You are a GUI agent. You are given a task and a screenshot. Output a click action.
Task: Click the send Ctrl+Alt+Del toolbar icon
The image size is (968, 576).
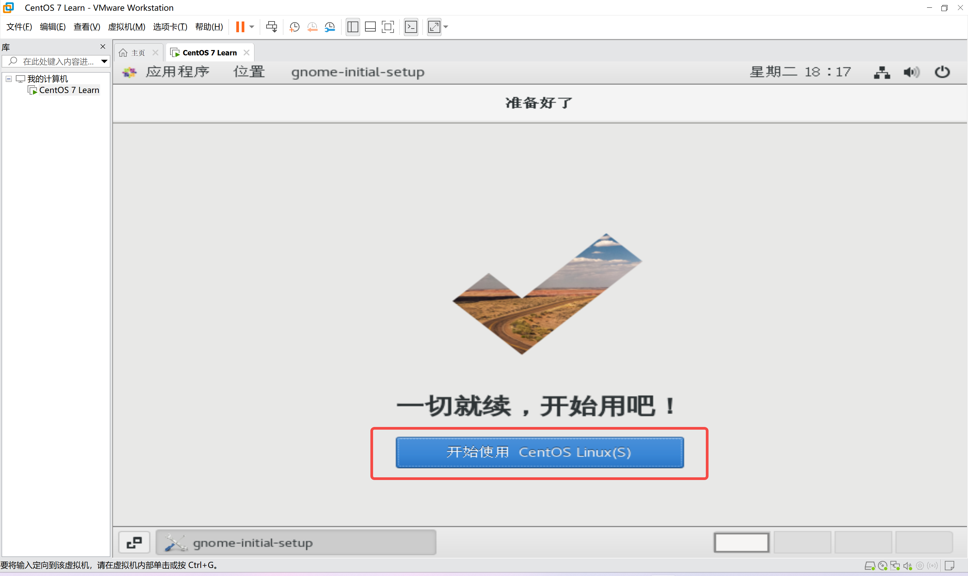tap(272, 27)
